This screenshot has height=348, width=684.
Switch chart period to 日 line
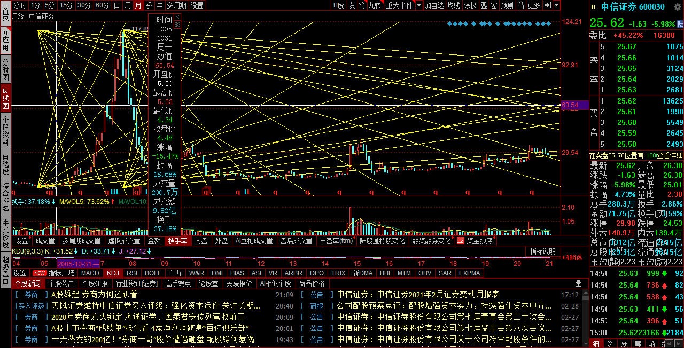[x=116, y=5]
